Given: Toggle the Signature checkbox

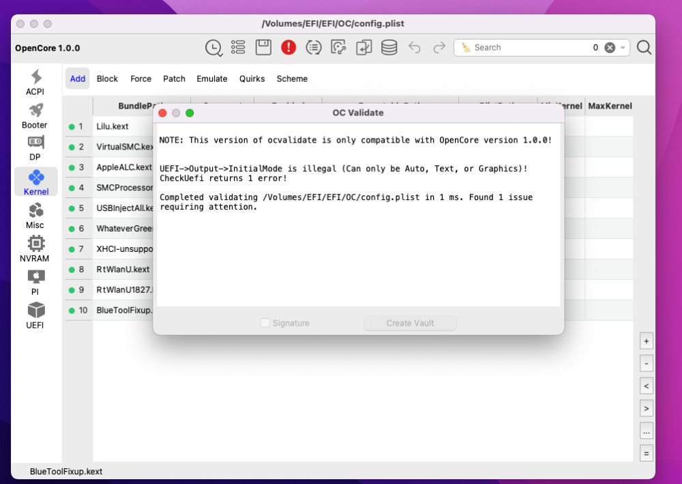Looking at the screenshot, I should tap(265, 322).
